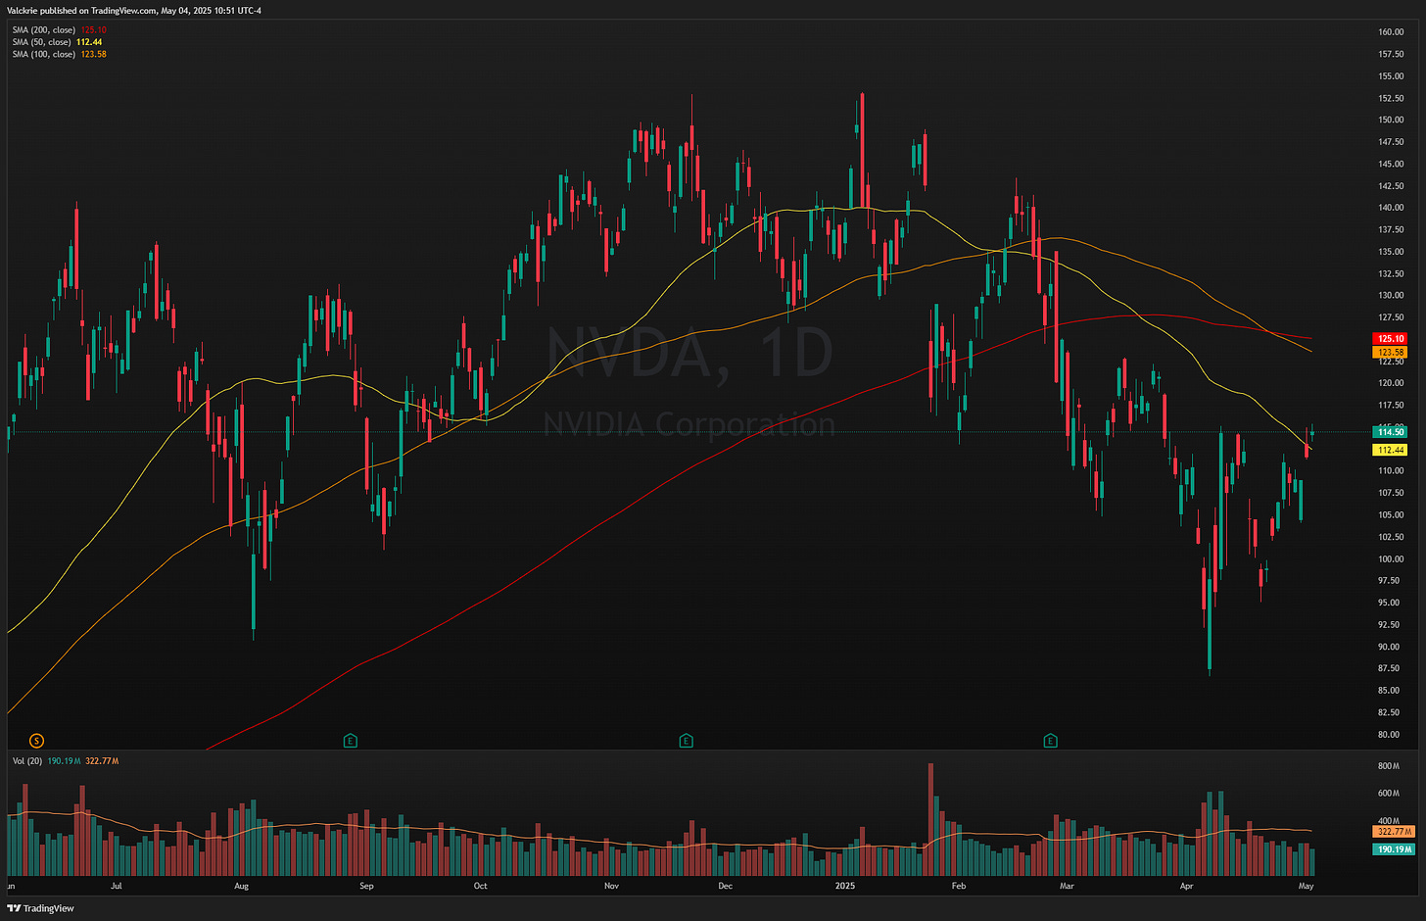Click the Dec label on time axis
Screen dimensions: 1426x921
(725, 886)
